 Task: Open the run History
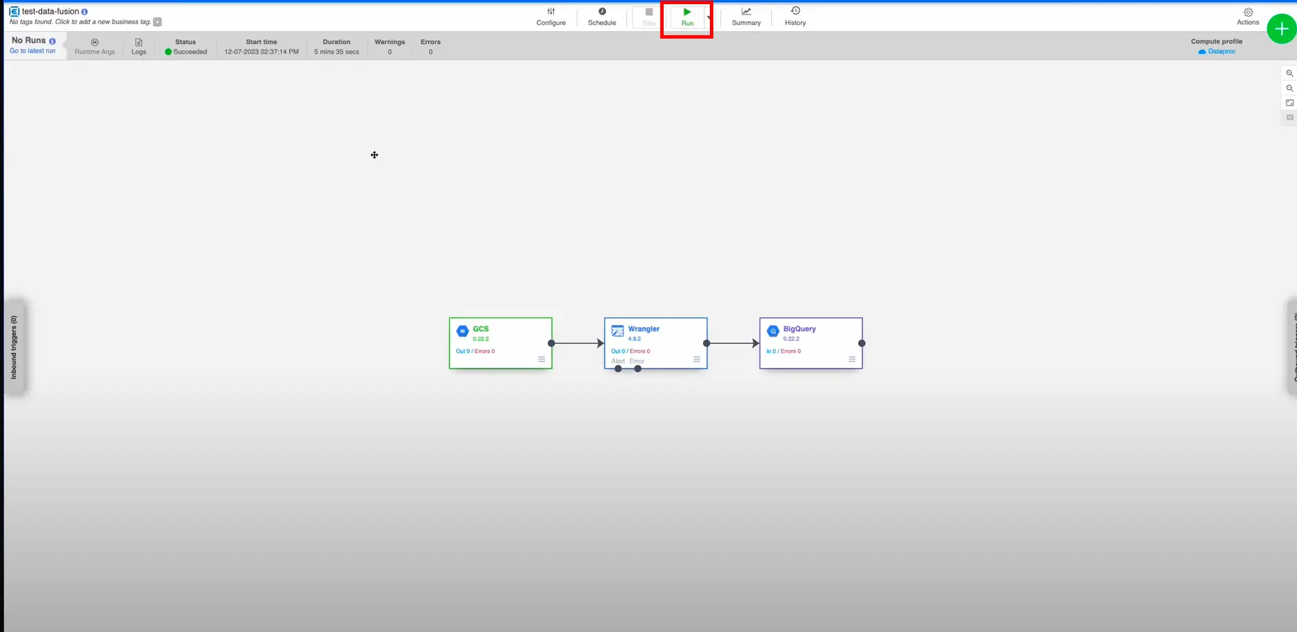(795, 17)
